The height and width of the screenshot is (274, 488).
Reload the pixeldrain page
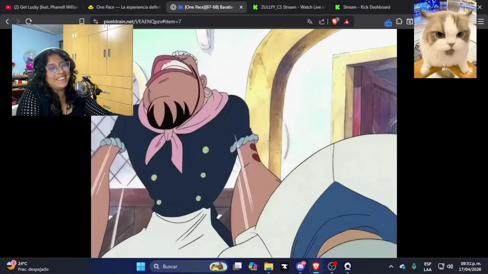(29, 22)
